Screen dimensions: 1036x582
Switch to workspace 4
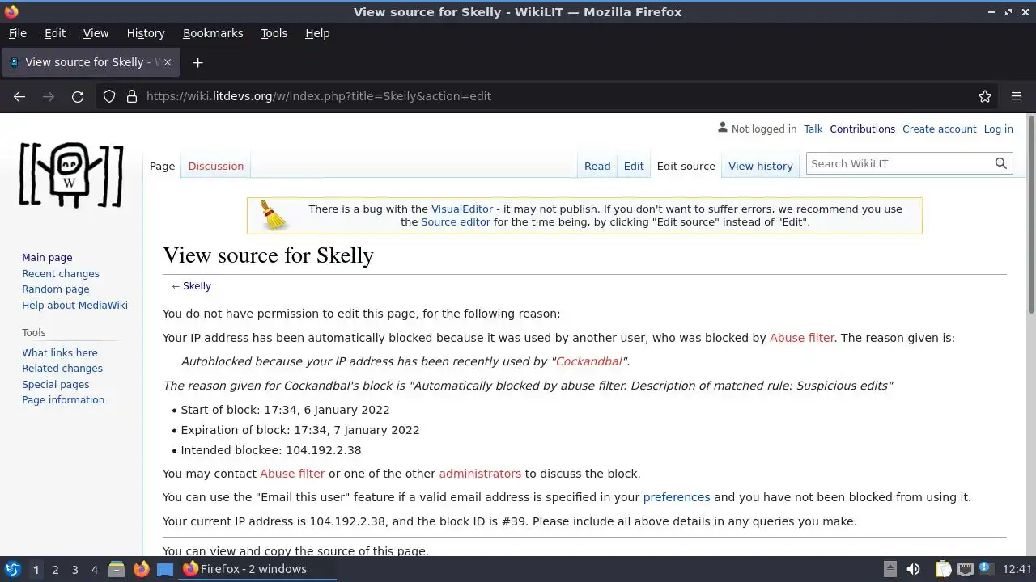point(94,569)
